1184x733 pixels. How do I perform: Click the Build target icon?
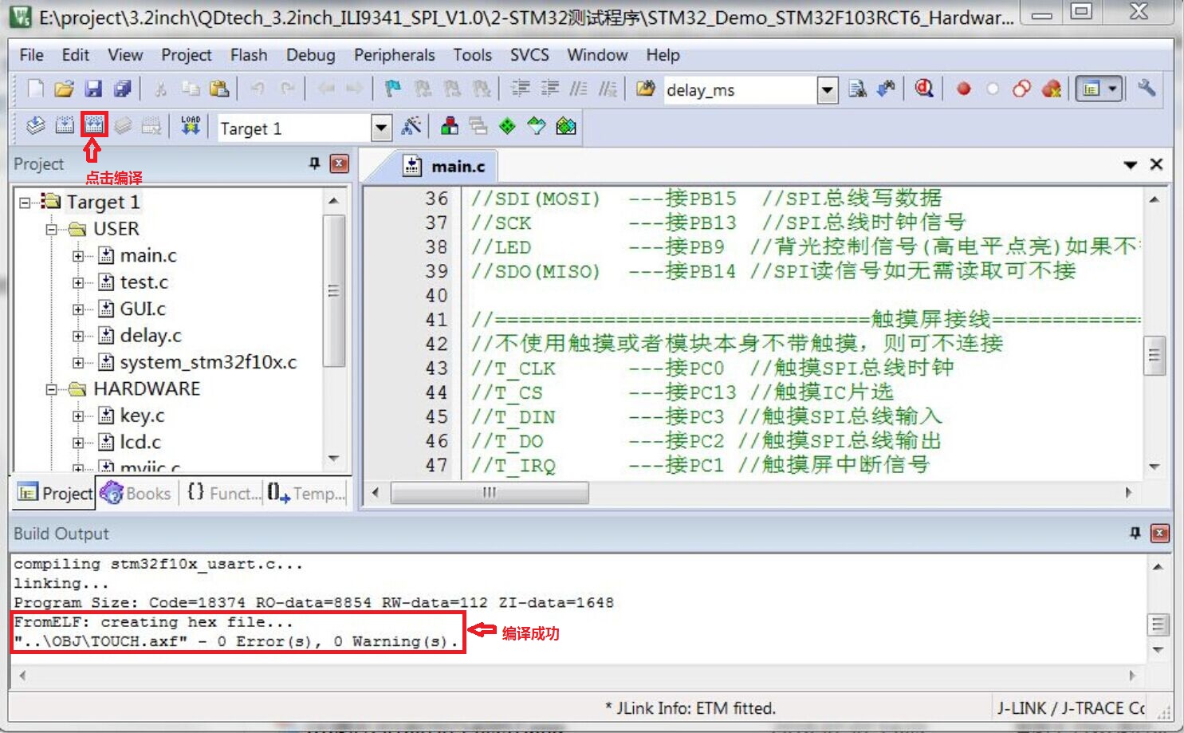tap(65, 125)
